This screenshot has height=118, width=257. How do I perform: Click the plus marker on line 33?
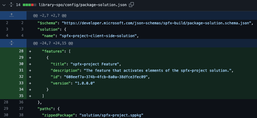point(30,83)
